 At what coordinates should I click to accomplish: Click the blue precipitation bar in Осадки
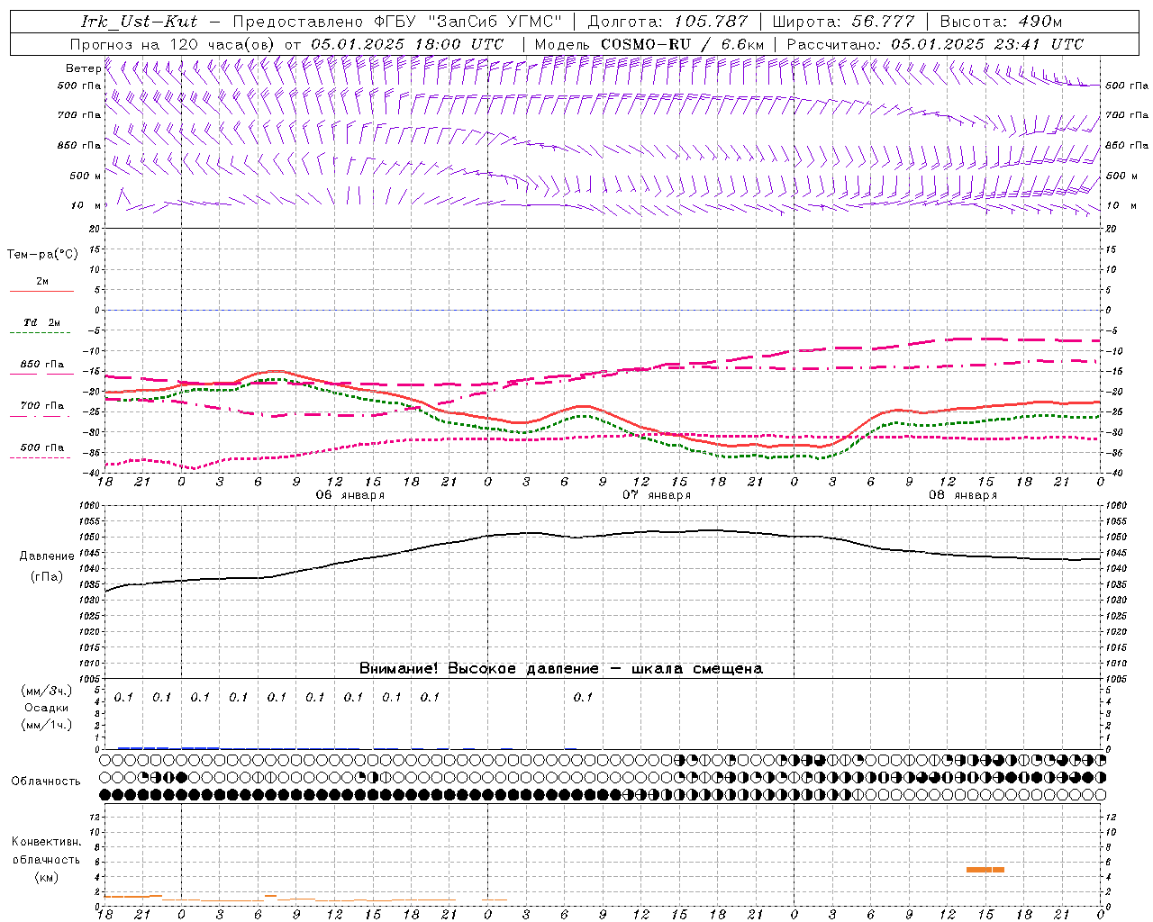[168, 747]
